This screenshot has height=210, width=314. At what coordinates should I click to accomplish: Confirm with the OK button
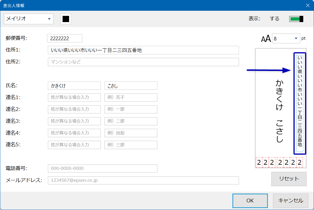coord(250,201)
